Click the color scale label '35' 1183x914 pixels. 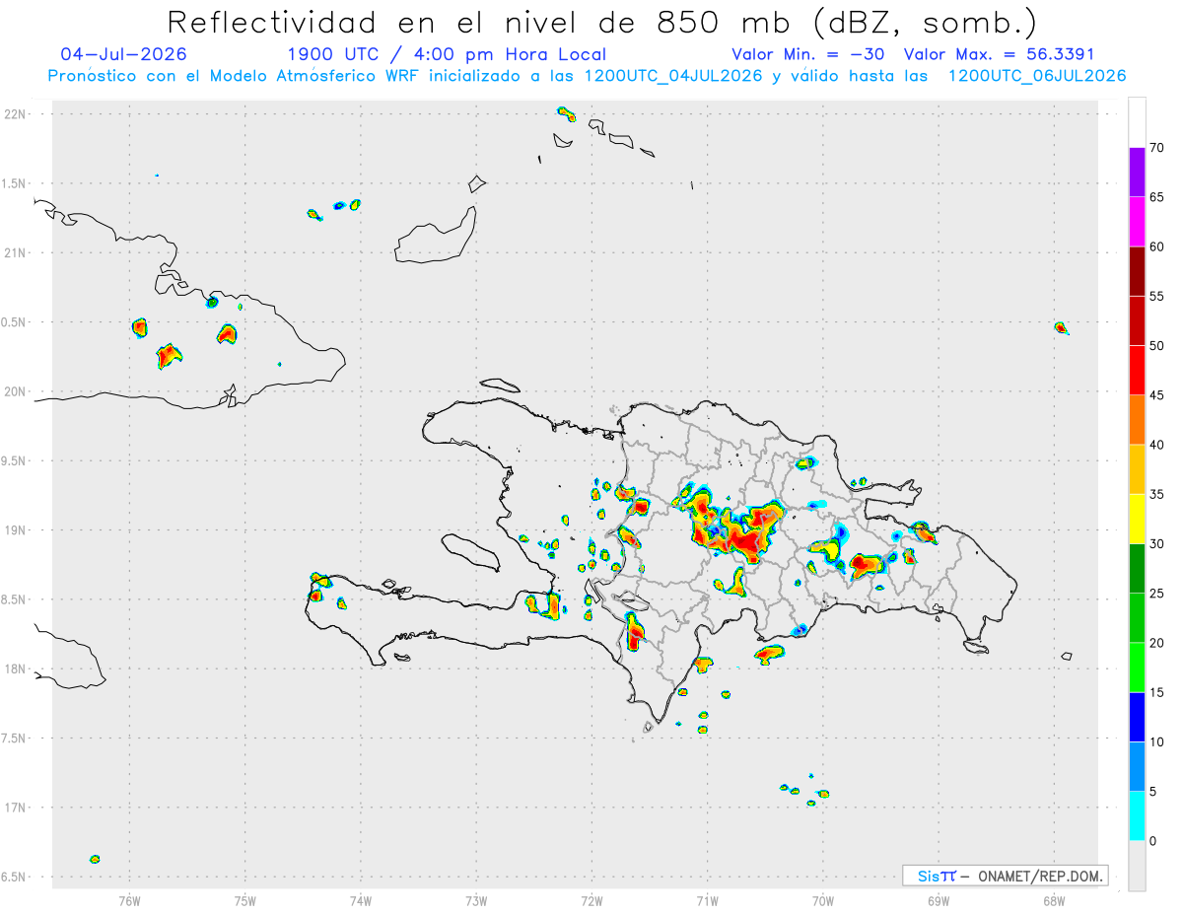(x=1157, y=494)
